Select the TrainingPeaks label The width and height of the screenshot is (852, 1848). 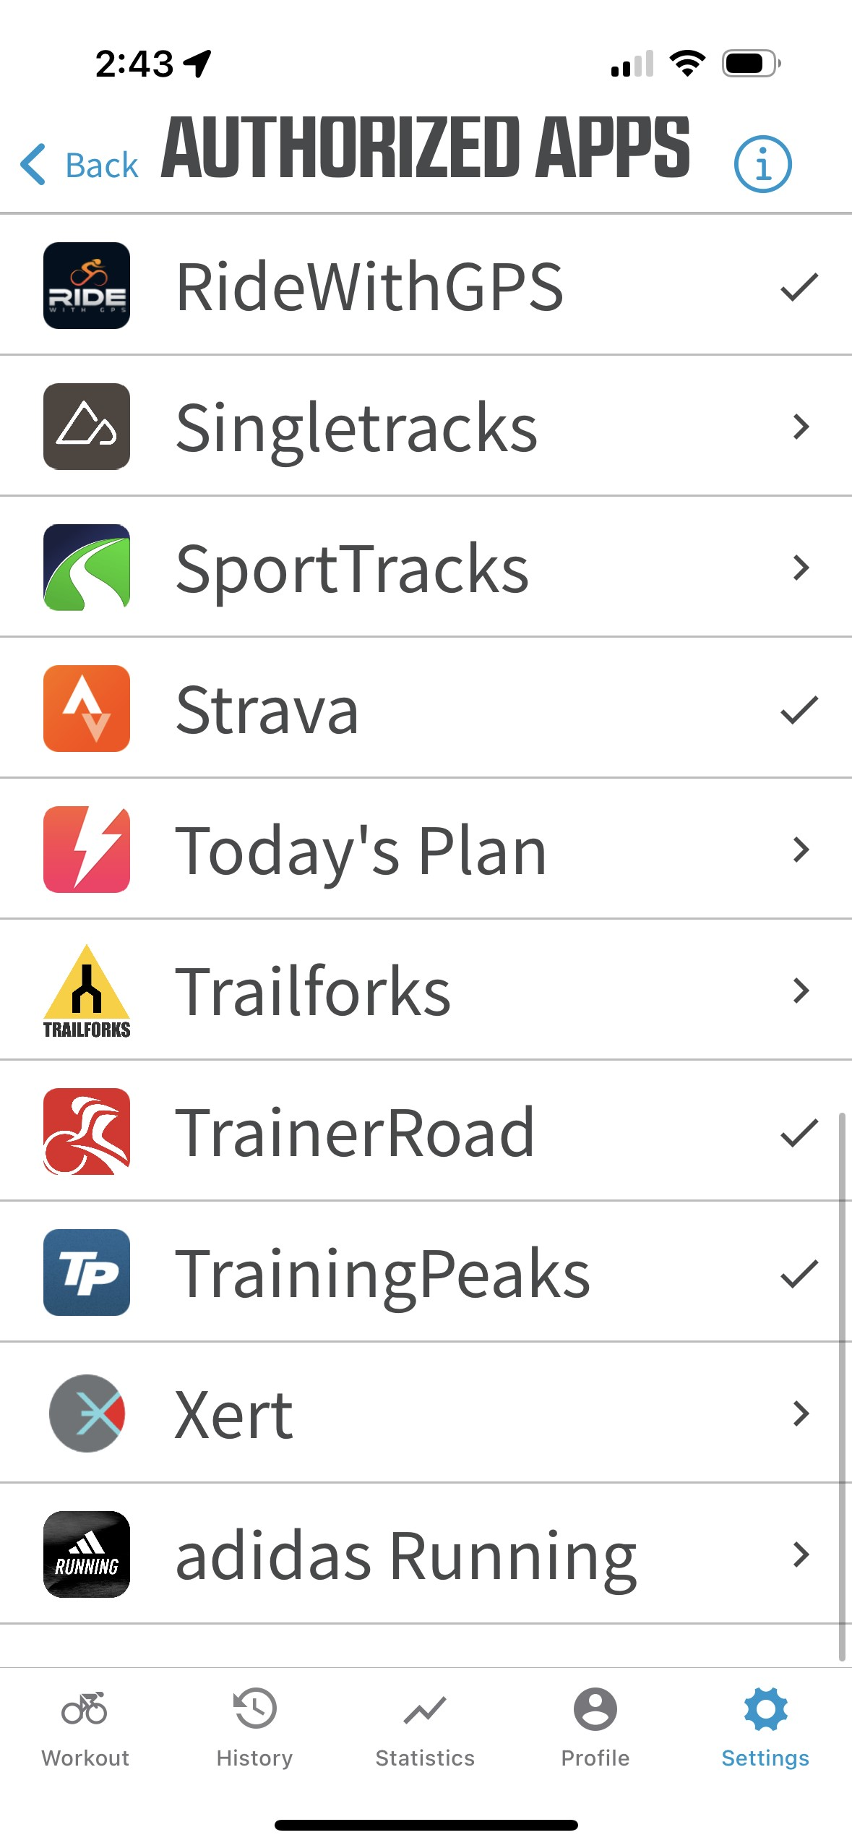(x=383, y=1275)
